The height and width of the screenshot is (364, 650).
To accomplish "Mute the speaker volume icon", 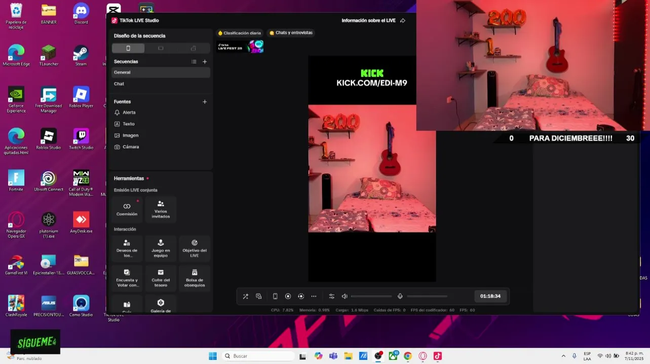I will pyautogui.click(x=345, y=296).
